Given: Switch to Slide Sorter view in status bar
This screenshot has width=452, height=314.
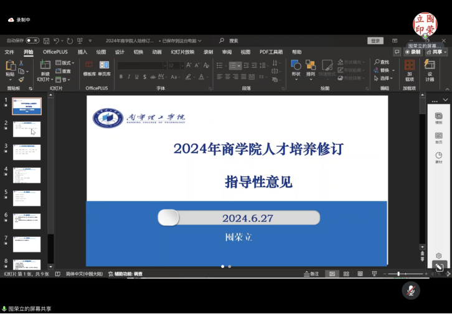Looking at the screenshot, I should 346,274.
